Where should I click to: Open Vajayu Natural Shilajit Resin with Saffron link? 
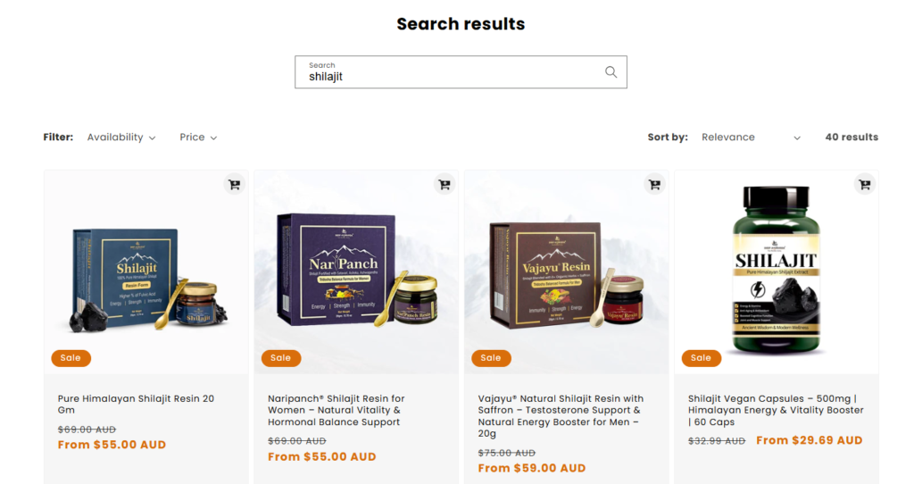561,416
